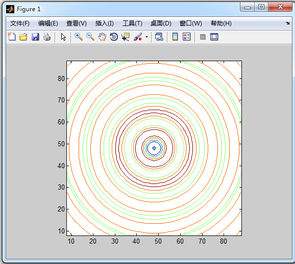Select the Zoom Out magnifier tool

[x=90, y=37]
